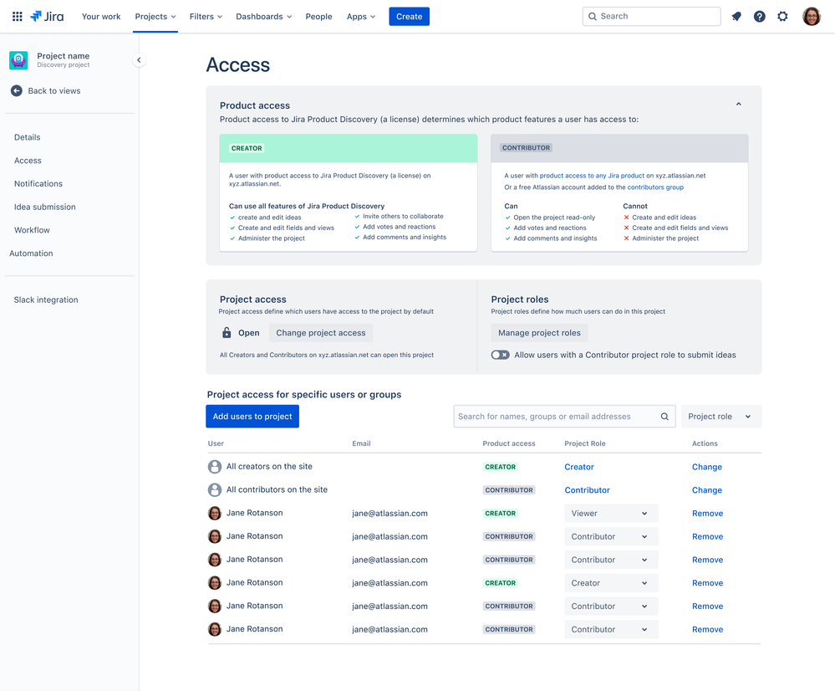Open the notifications icon in top bar
This screenshot has height=691, width=835.
click(736, 17)
